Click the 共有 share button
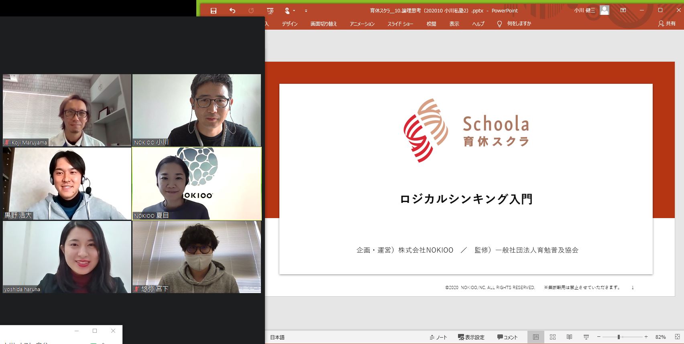Screen dimensions: 684x344 tap(667, 24)
